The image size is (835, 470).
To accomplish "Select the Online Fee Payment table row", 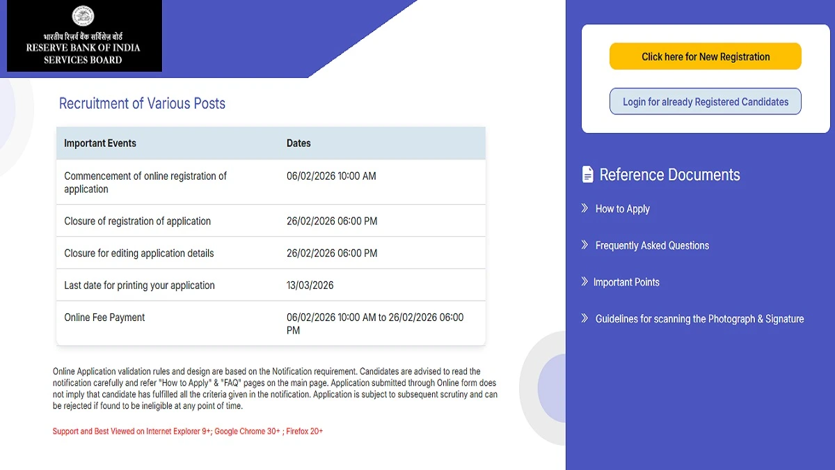I will click(x=271, y=323).
